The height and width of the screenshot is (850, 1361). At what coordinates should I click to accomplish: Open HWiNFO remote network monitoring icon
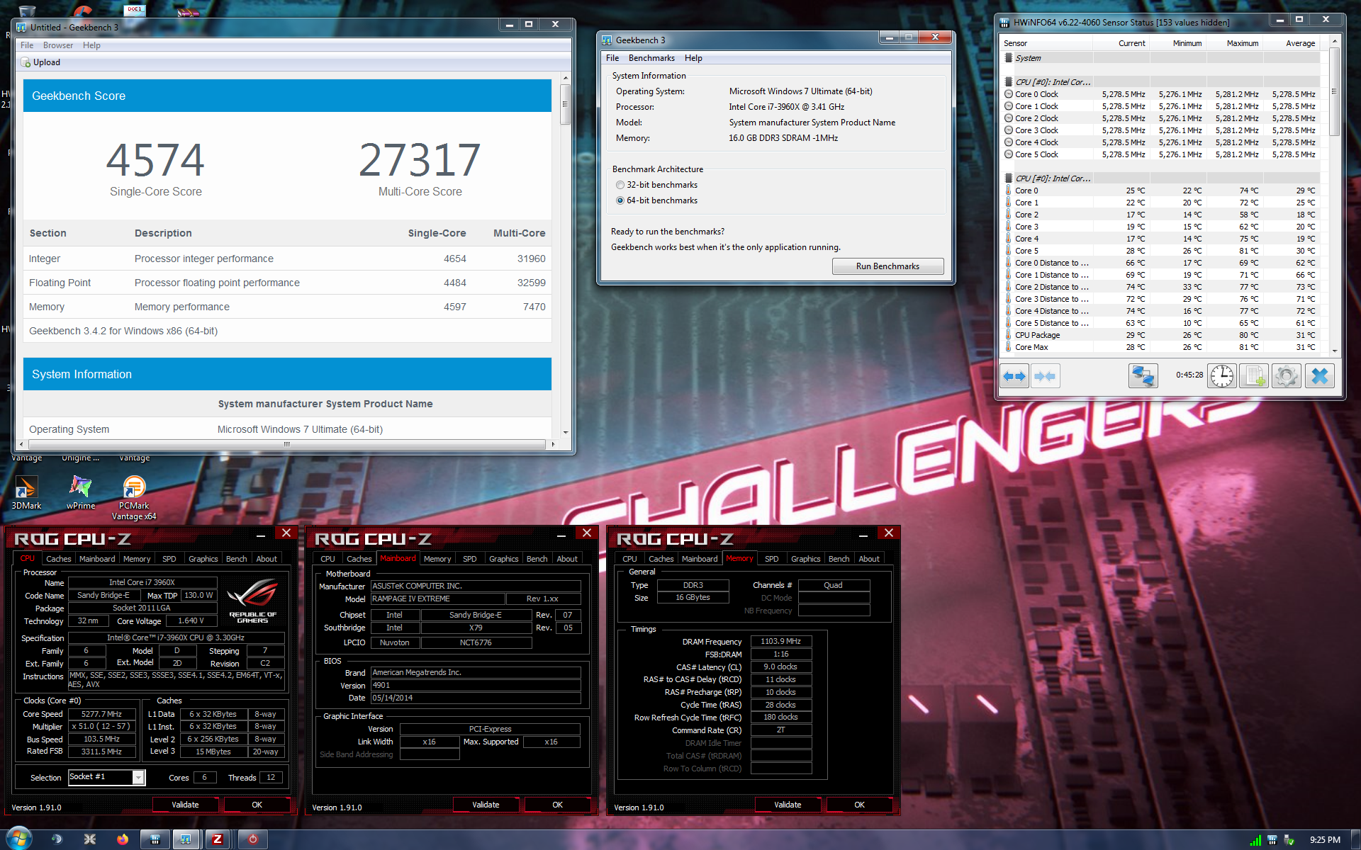point(1143,376)
